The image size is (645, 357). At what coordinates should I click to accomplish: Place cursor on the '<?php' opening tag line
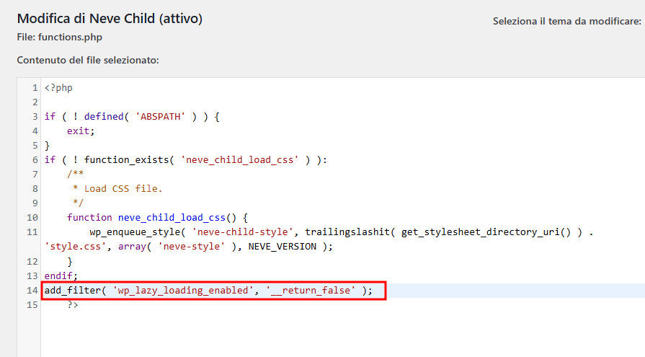[x=58, y=88]
